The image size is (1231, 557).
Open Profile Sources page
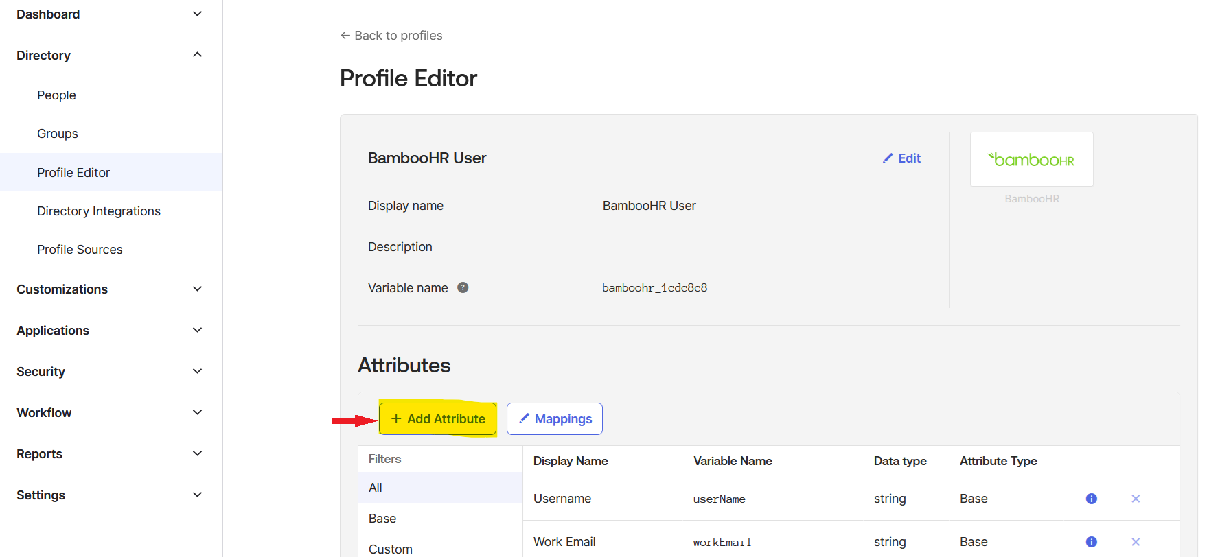coord(80,250)
